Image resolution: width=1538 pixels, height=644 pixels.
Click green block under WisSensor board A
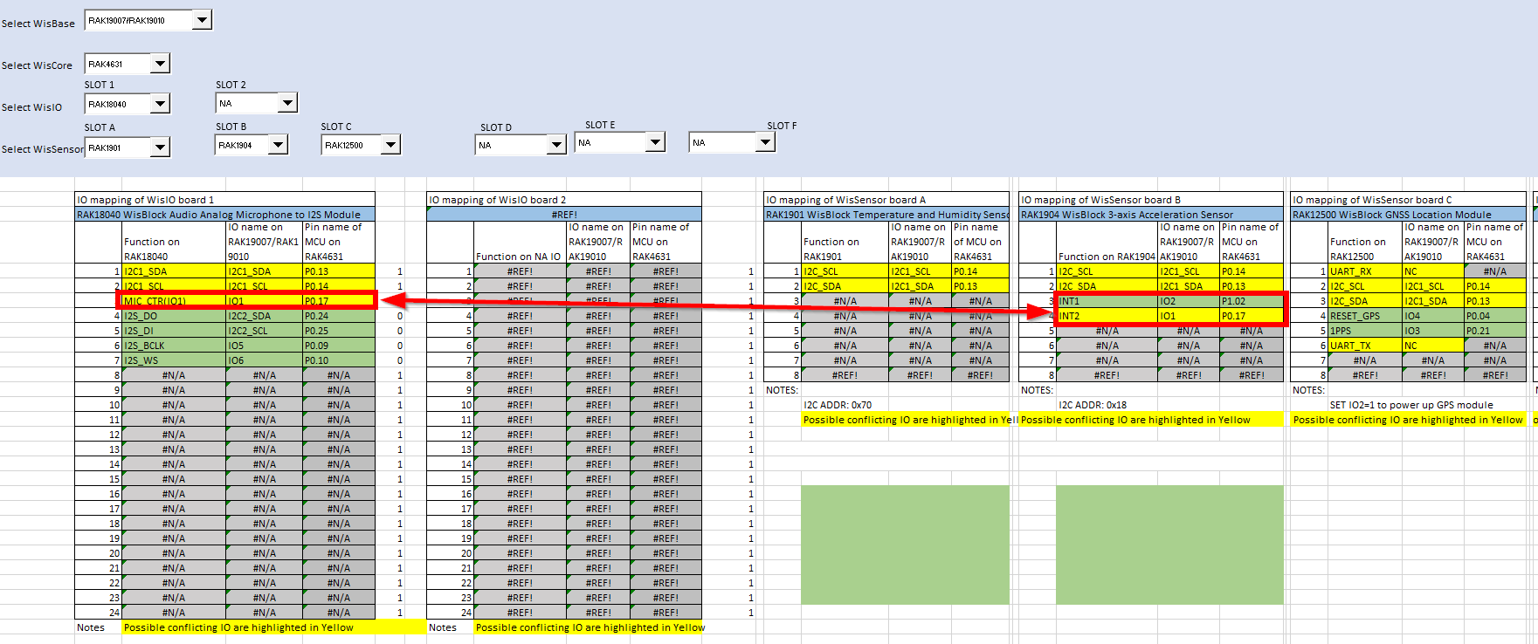[x=904, y=545]
